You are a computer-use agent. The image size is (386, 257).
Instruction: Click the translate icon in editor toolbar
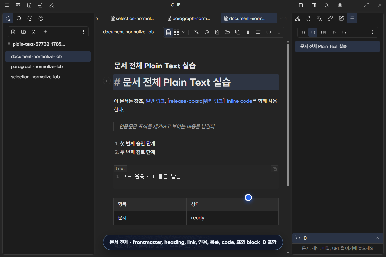click(197, 32)
